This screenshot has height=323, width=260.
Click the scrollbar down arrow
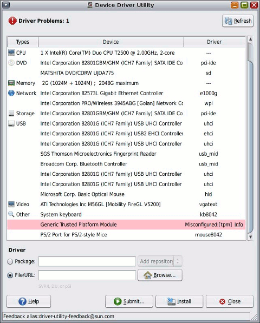pos(250,237)
